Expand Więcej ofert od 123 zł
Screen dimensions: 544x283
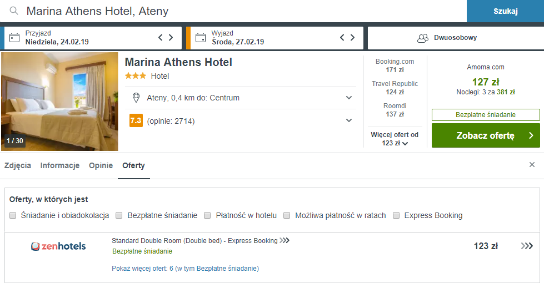pos(395,139)
